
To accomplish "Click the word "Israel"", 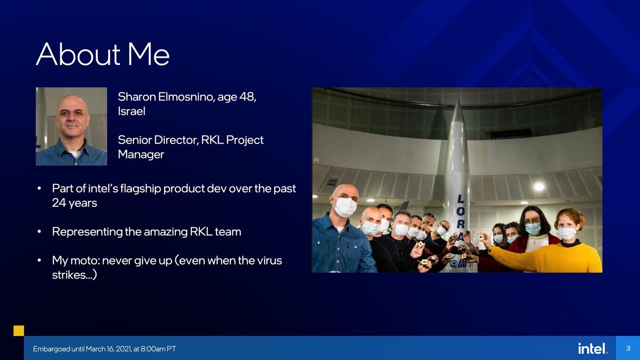I will tap(131, 112).
